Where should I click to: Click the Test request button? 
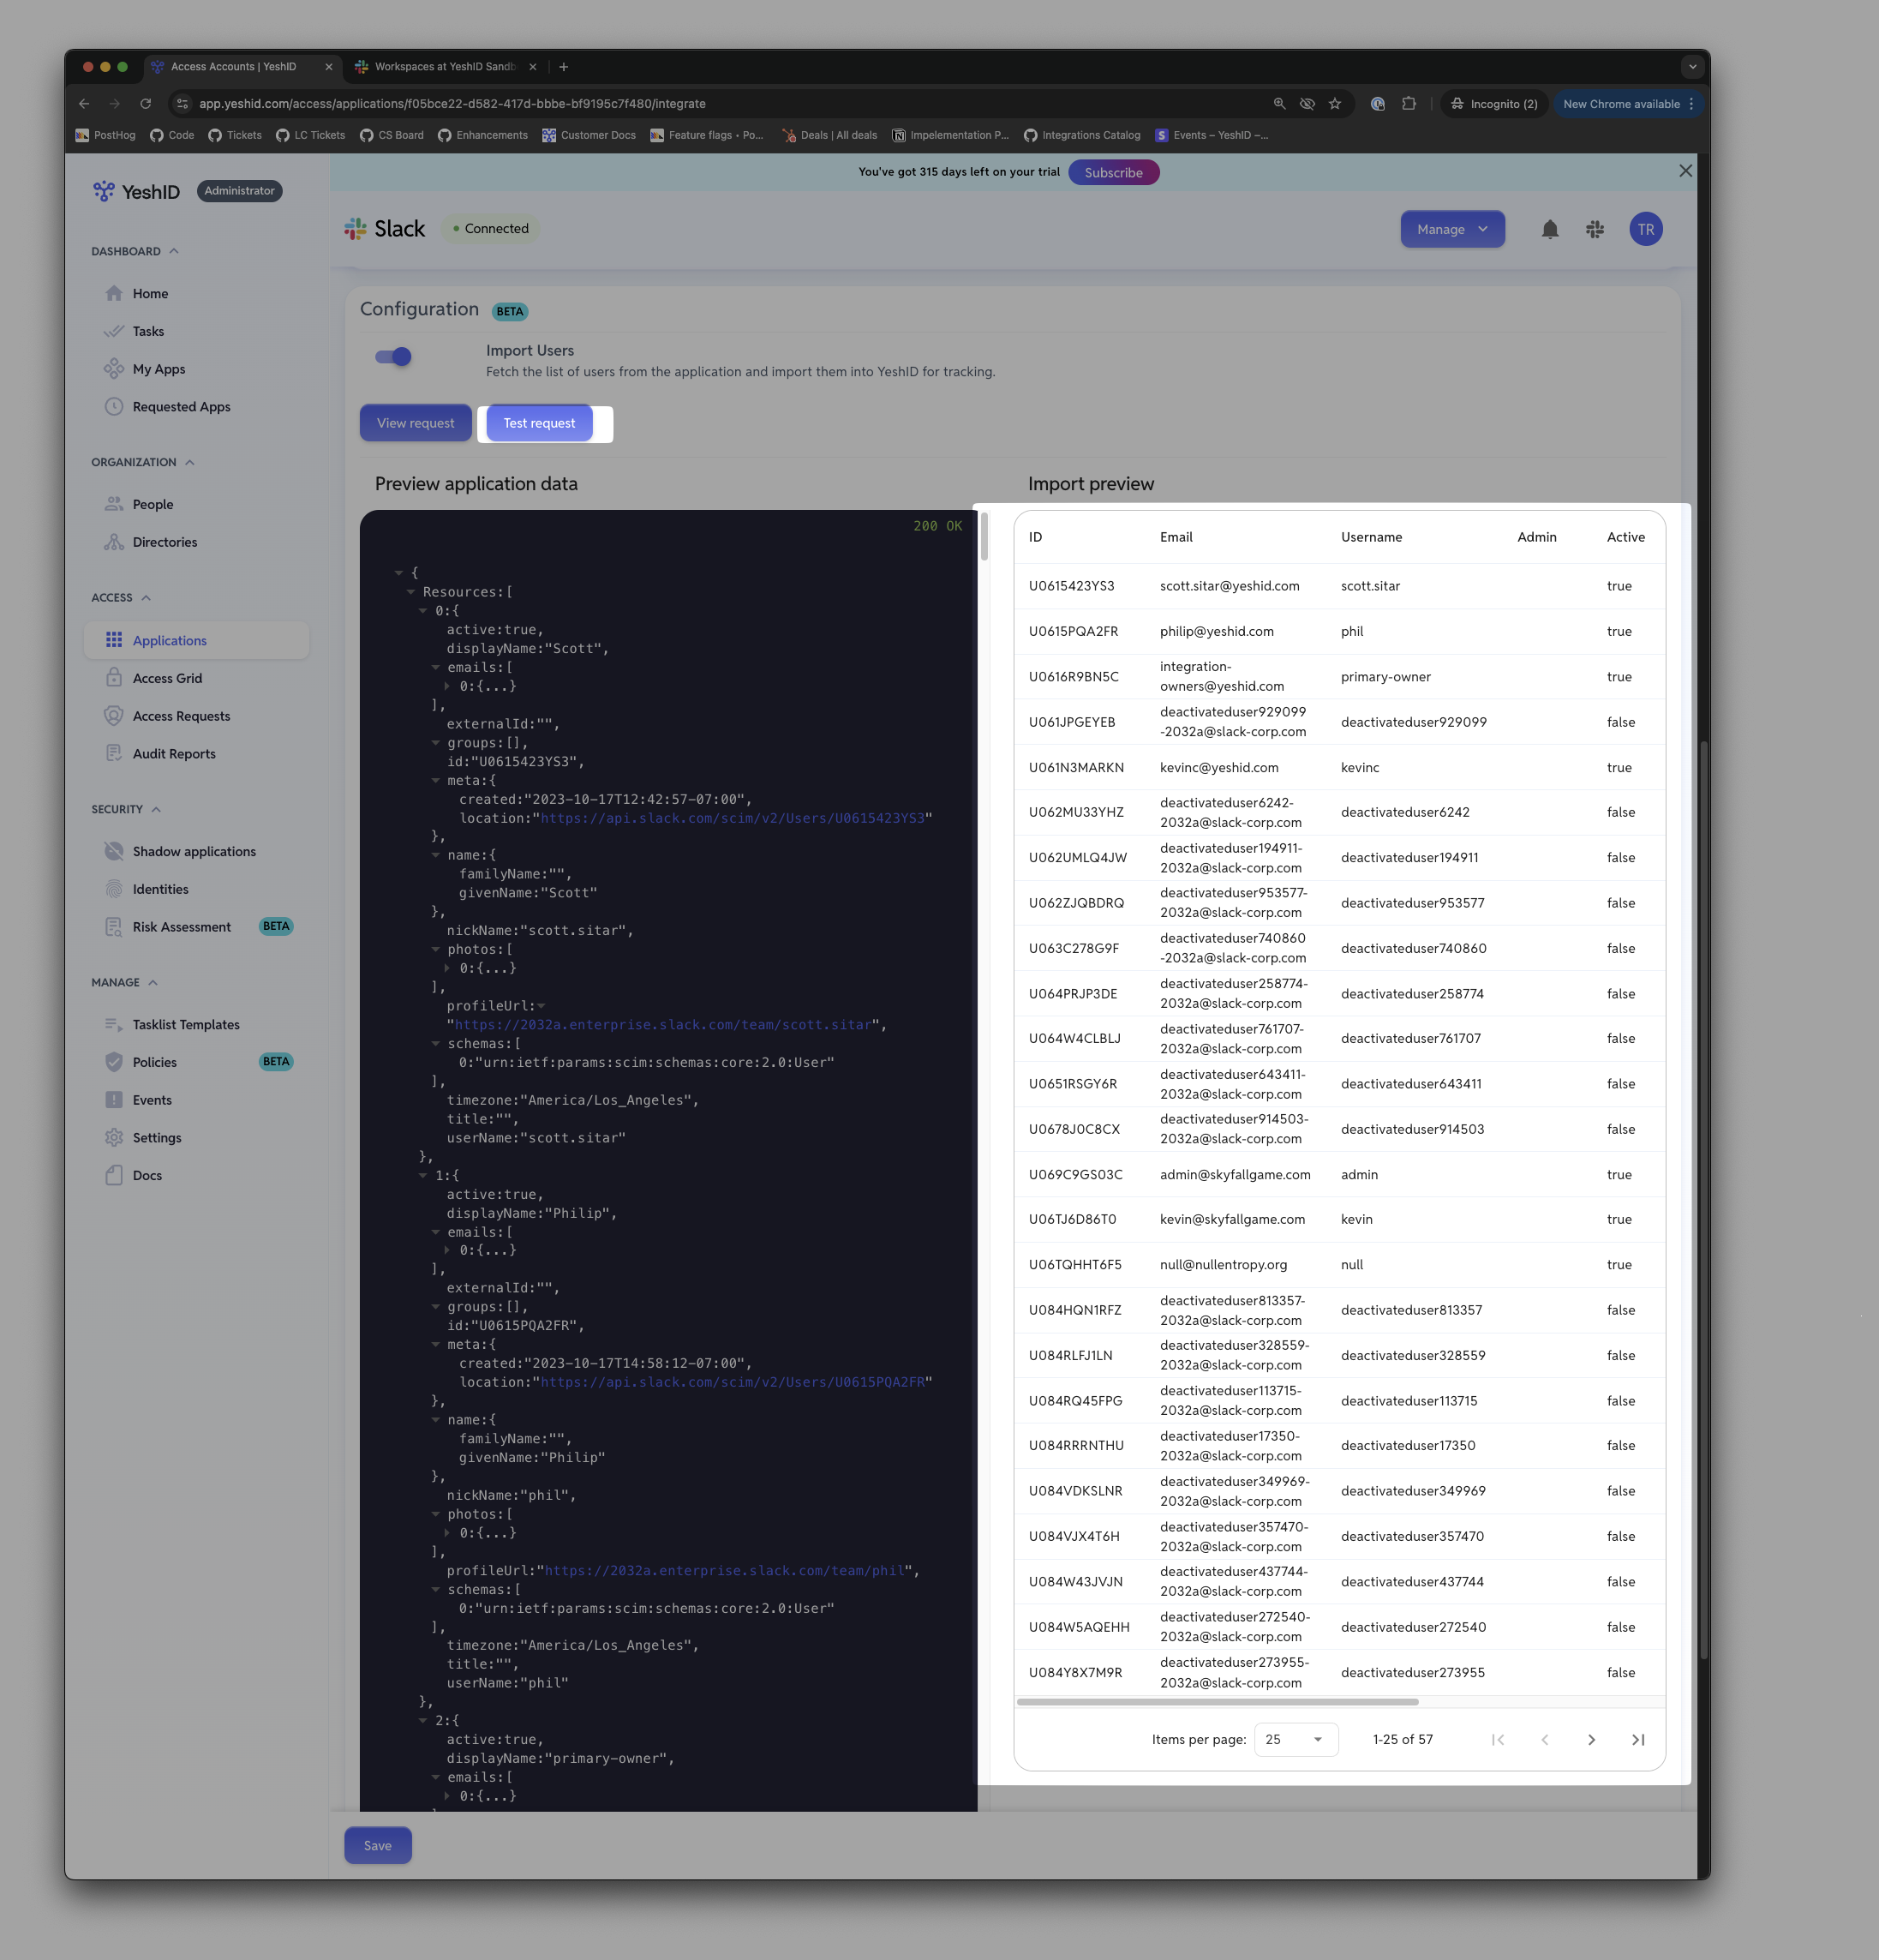539,423
